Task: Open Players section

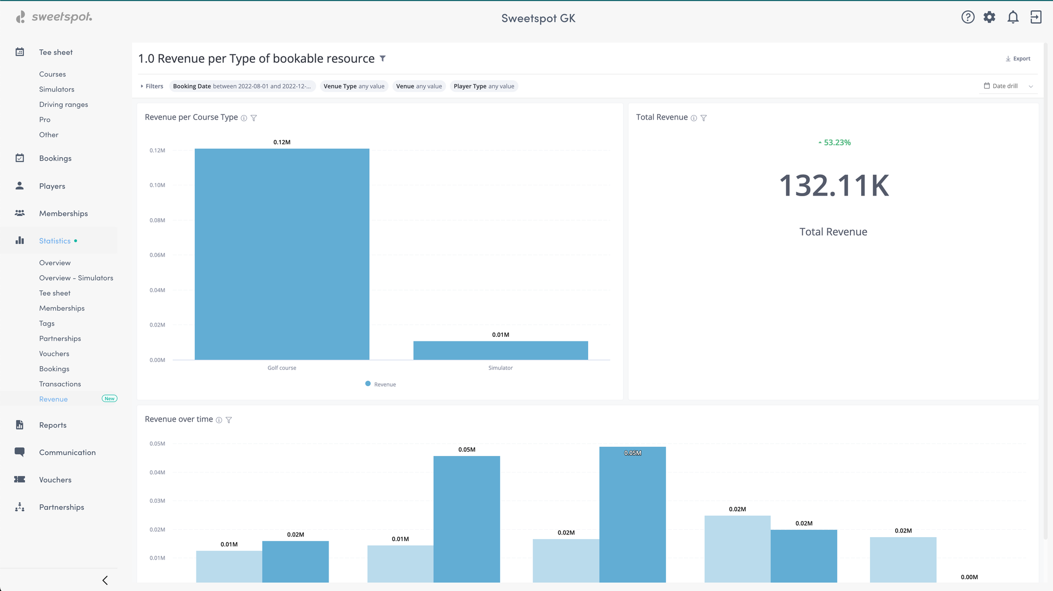Action: coord(52,186)
